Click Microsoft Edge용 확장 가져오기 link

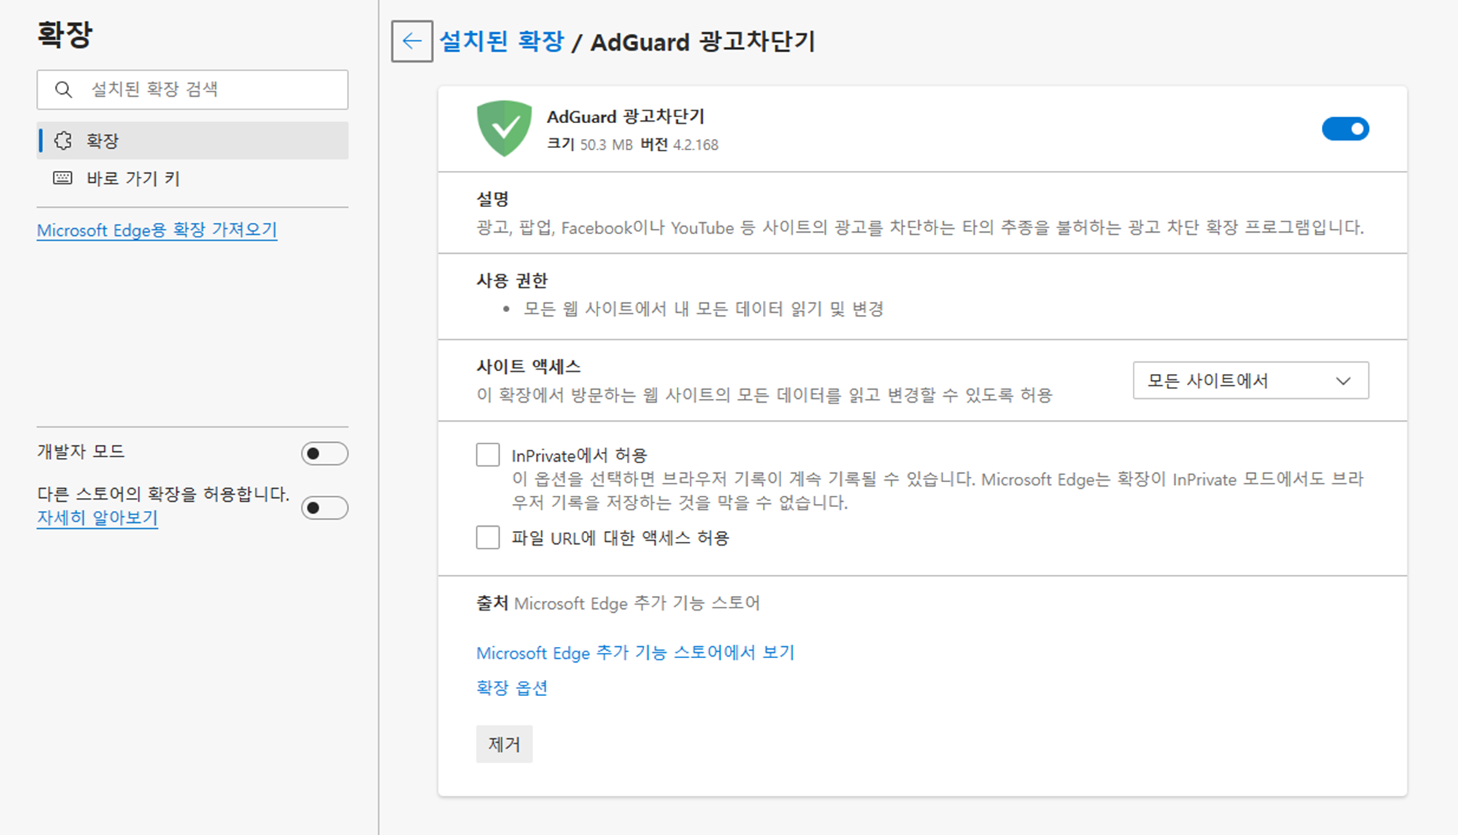click(x=157, y=230)
